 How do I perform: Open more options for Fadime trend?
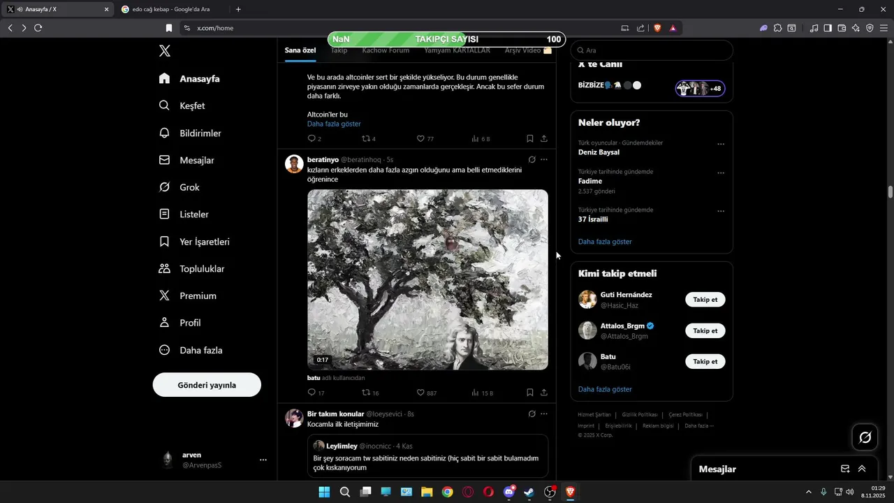[x=721, y=173]
